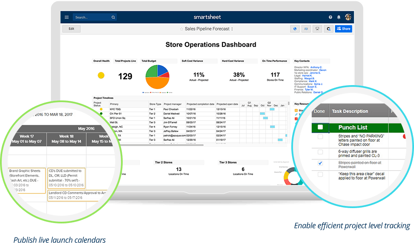414x243 pixels.
Task: Click the blue Share button
Action: tap(343, 29)
